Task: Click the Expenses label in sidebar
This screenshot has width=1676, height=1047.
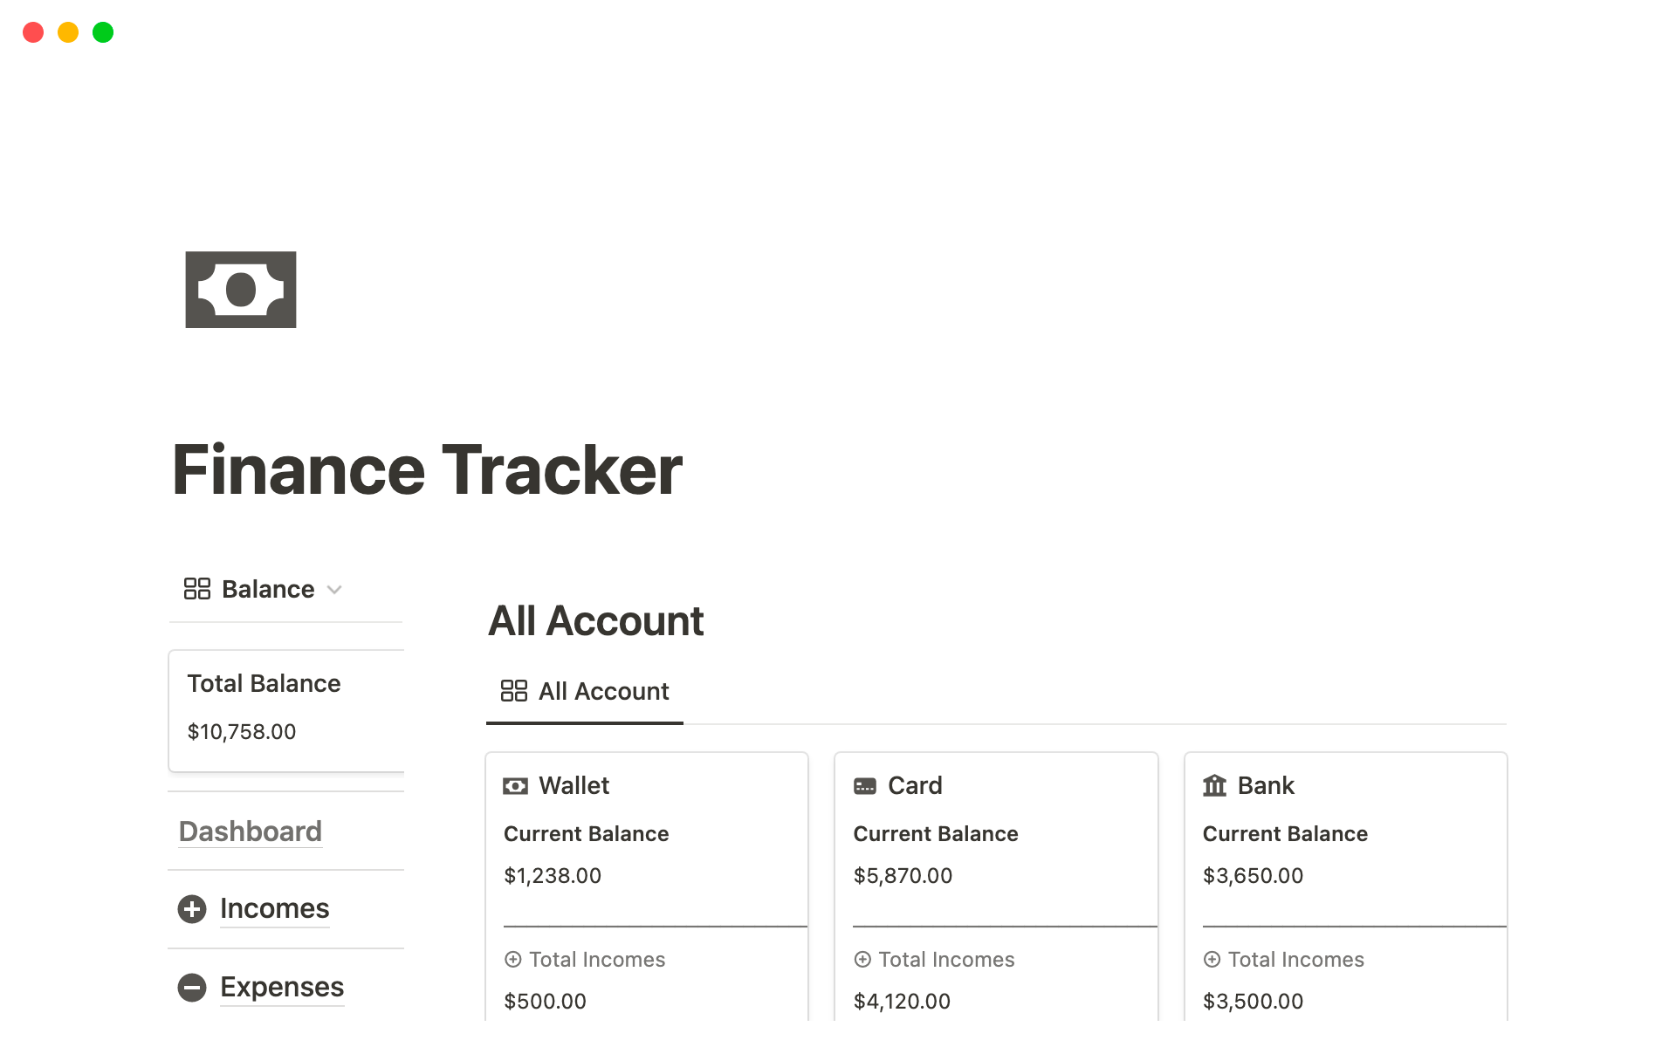Action: tap(282, 985)
